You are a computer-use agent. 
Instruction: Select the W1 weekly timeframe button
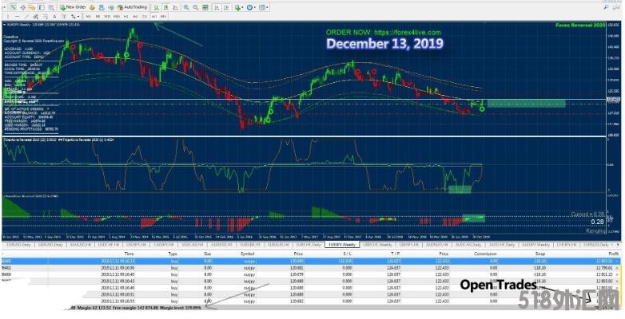(157, 15)
